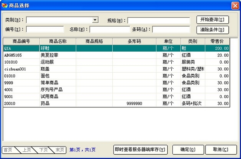Close the 商品选择 dialog window
The height and width of the screenshot is (159, 241).
(235, 6)
